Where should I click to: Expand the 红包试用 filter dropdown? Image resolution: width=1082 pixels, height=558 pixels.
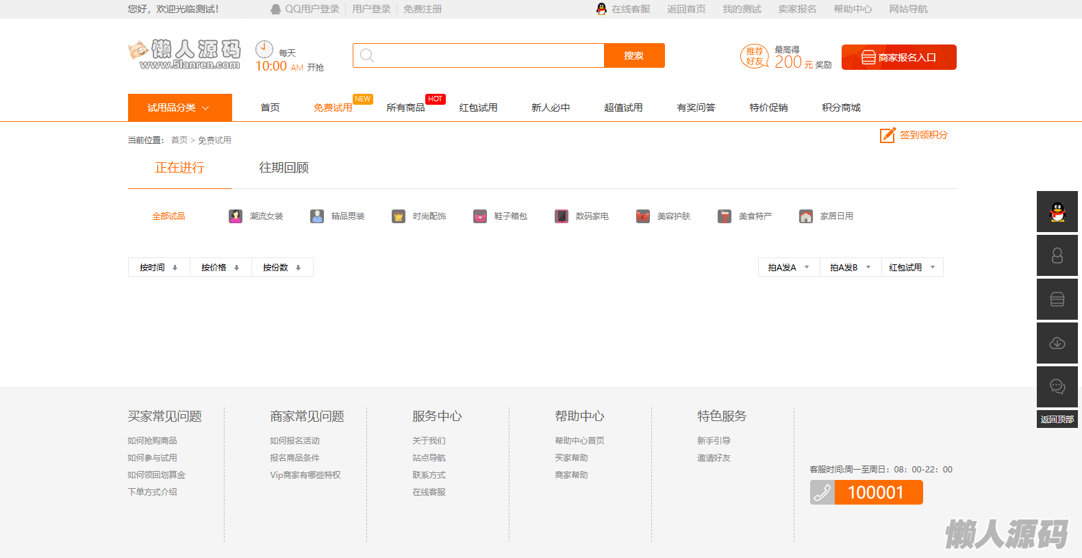912,268
